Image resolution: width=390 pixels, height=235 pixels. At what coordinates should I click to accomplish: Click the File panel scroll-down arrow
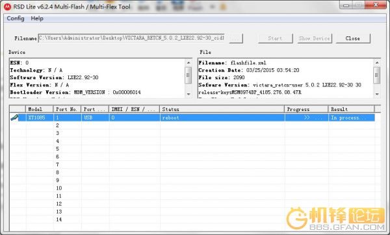tap(377, 94)
